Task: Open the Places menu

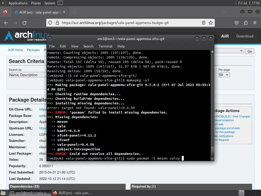Action: (x=36, y=3)
